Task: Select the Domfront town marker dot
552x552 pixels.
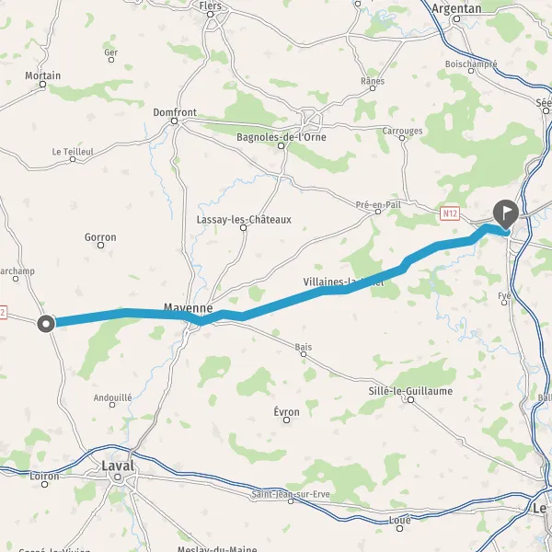Action: click(174, 121)
